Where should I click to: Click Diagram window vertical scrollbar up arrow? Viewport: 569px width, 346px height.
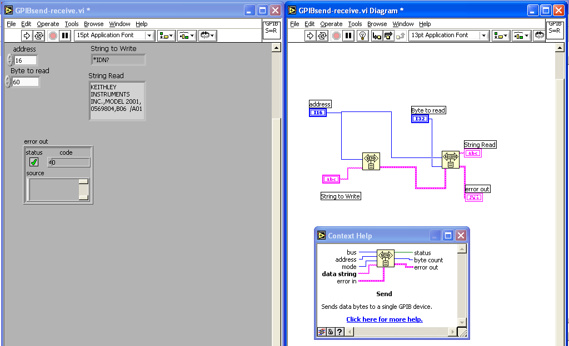(x=560, y=48)
